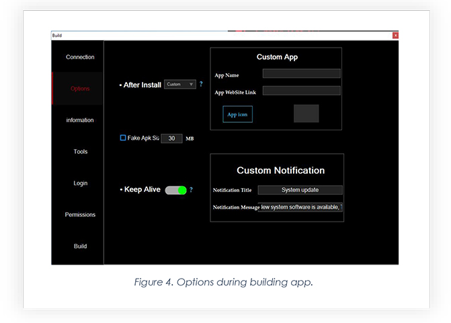Enable the Fake Apk Size checkbox

click(x=123, y=138)
